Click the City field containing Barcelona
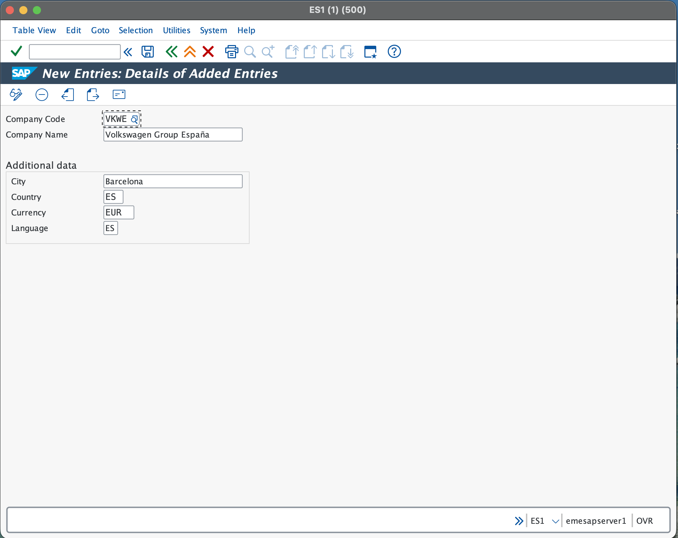The width and height of the screenshot is (678, 538). pos(173,181)
